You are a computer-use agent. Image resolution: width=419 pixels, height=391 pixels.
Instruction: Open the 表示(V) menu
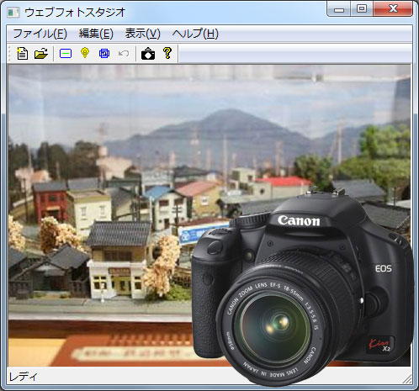[143, 34]
